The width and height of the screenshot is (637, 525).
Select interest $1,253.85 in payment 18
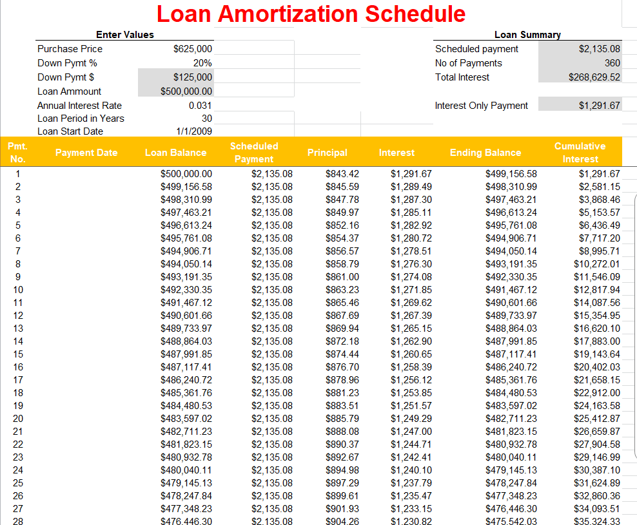tap(411, 393)
